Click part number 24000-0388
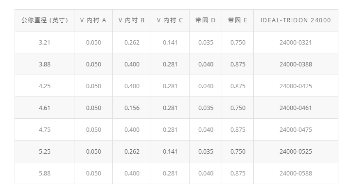This screenshot has width=351, height=190. pos(296,64)
